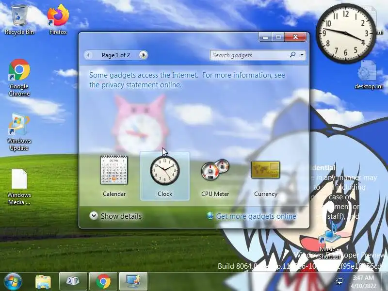This screenshot has width=388, height=291.
Task: Select desktop.ini file icon
Action: (x=368, y=75)
